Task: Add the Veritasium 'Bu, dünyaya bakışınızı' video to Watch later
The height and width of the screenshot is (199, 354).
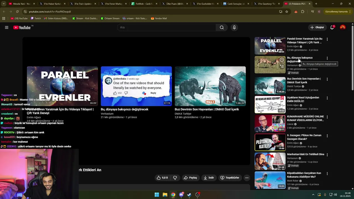Action: click(x=282, y=60)
